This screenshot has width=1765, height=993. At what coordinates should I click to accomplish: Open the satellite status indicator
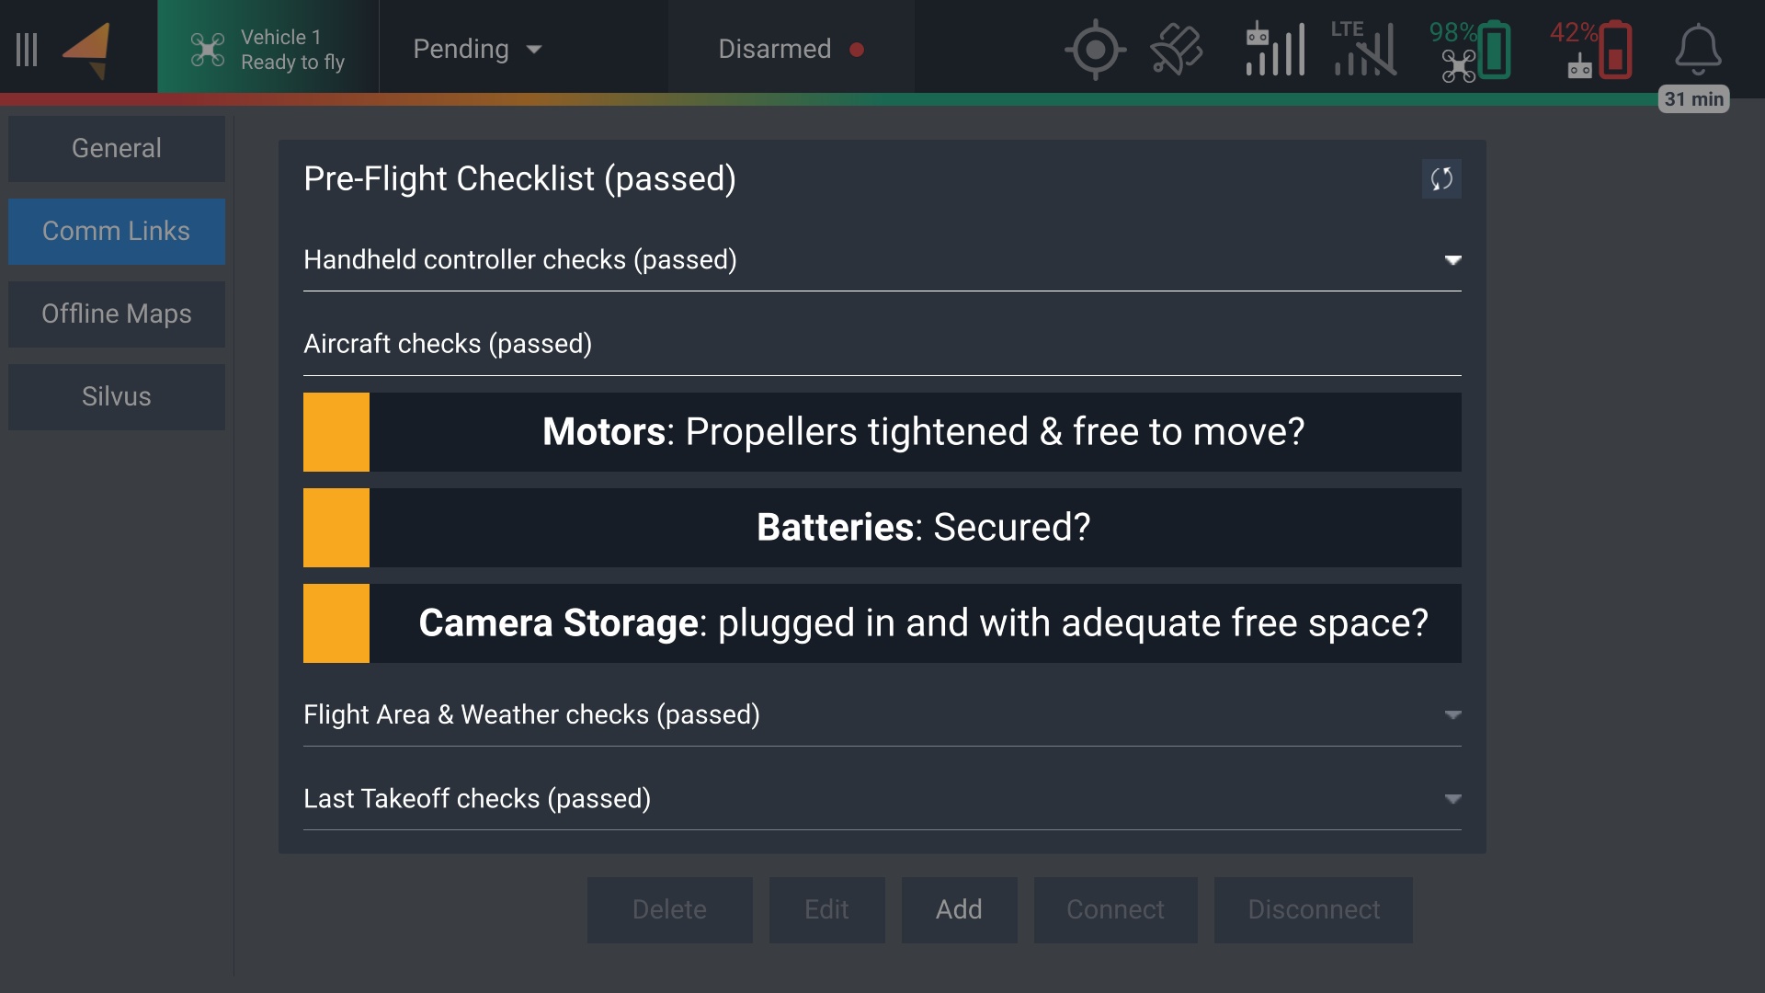(1176, 50)
